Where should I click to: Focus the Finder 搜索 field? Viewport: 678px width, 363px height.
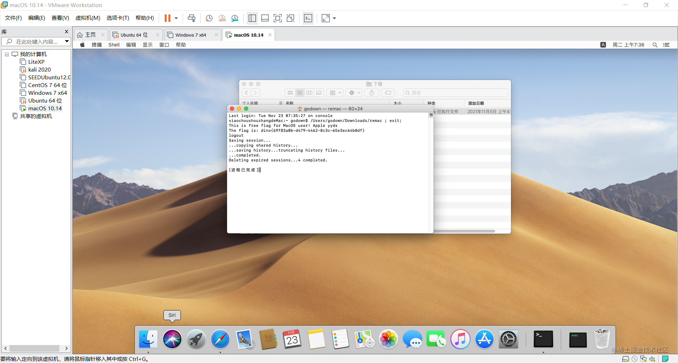point(456,93)
